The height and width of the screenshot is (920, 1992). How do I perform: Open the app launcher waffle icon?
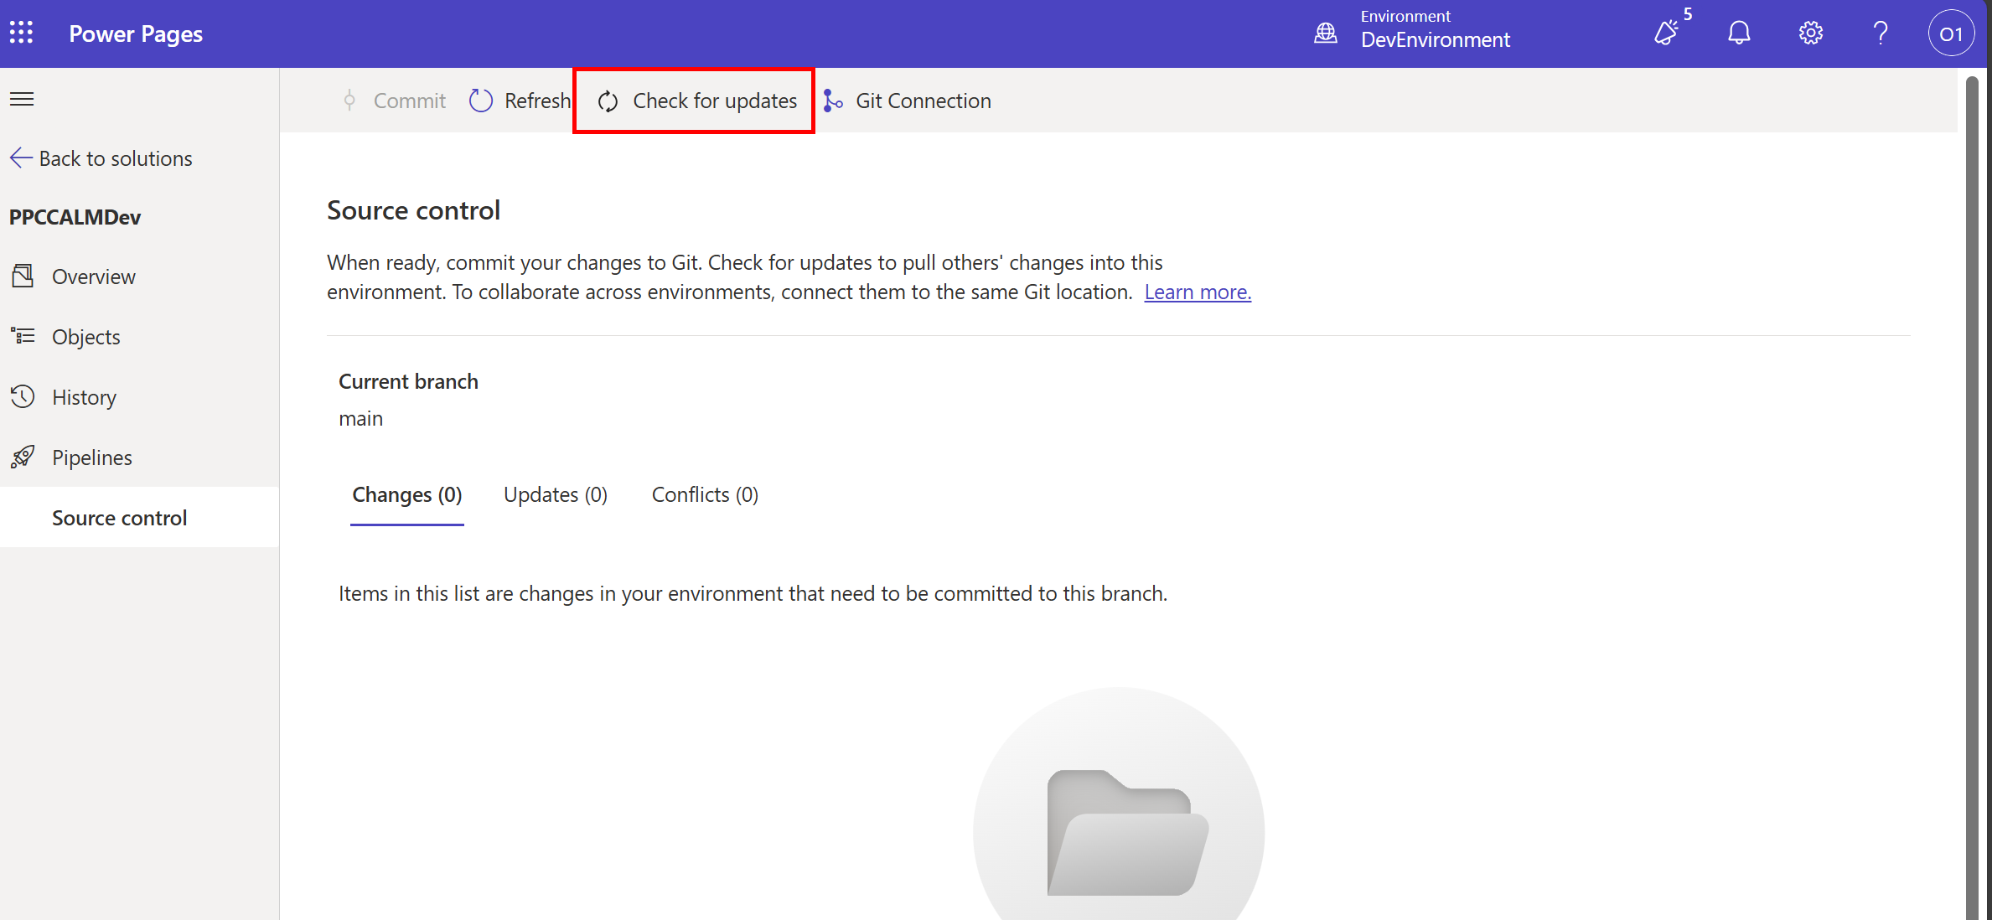[22, 34]
